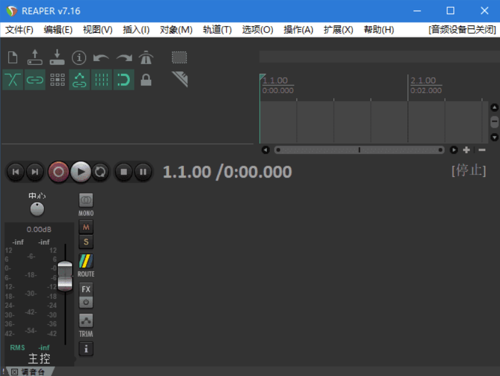The height and width of the screenshot is (376, 500).
Task: Open project settings info icon
Action: 79,58
